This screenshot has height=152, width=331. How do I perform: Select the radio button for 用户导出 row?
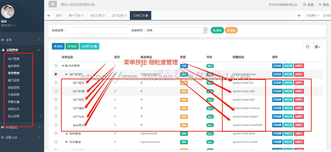(x=56, y=116)
